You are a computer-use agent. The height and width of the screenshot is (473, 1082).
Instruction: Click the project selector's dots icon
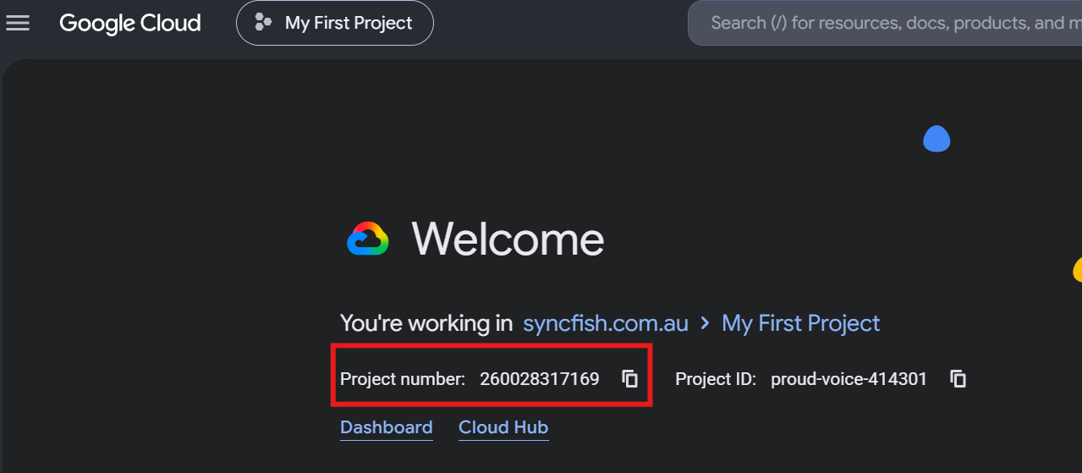pyautogui.click(x=263, y=23)
